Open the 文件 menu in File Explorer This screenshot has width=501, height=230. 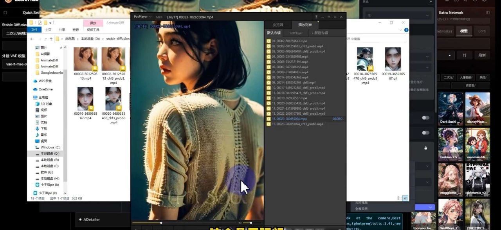click(x=34, y=30)
